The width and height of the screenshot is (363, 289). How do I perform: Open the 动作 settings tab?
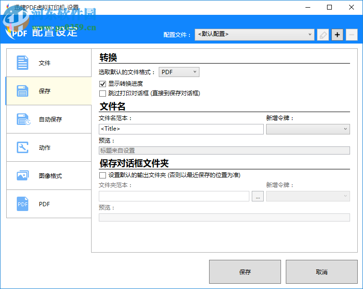tap(45, 147)
